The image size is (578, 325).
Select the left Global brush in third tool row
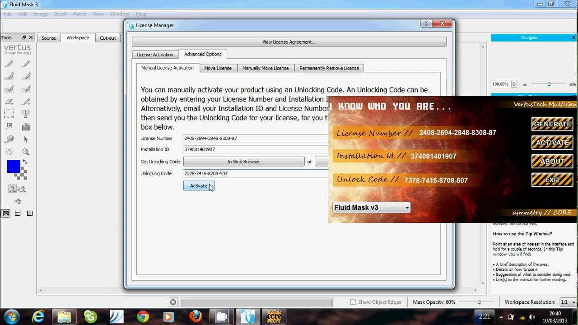[x=9, y=89]
